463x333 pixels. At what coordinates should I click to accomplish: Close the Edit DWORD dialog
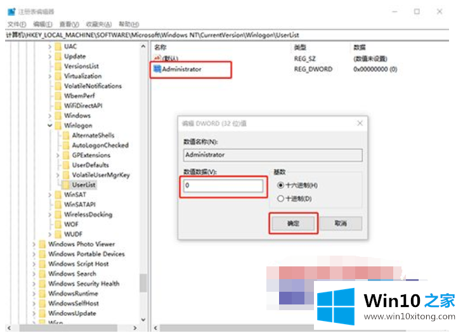tap(360, 123)
